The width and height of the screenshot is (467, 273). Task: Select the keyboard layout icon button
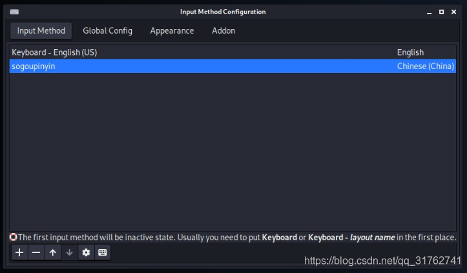(103, 252)
